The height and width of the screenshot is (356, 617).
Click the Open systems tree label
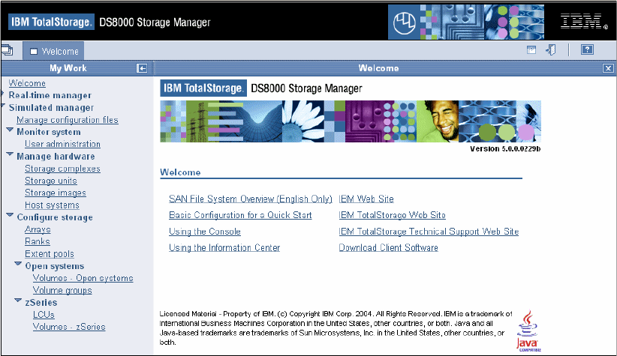(x=55, y=266)
